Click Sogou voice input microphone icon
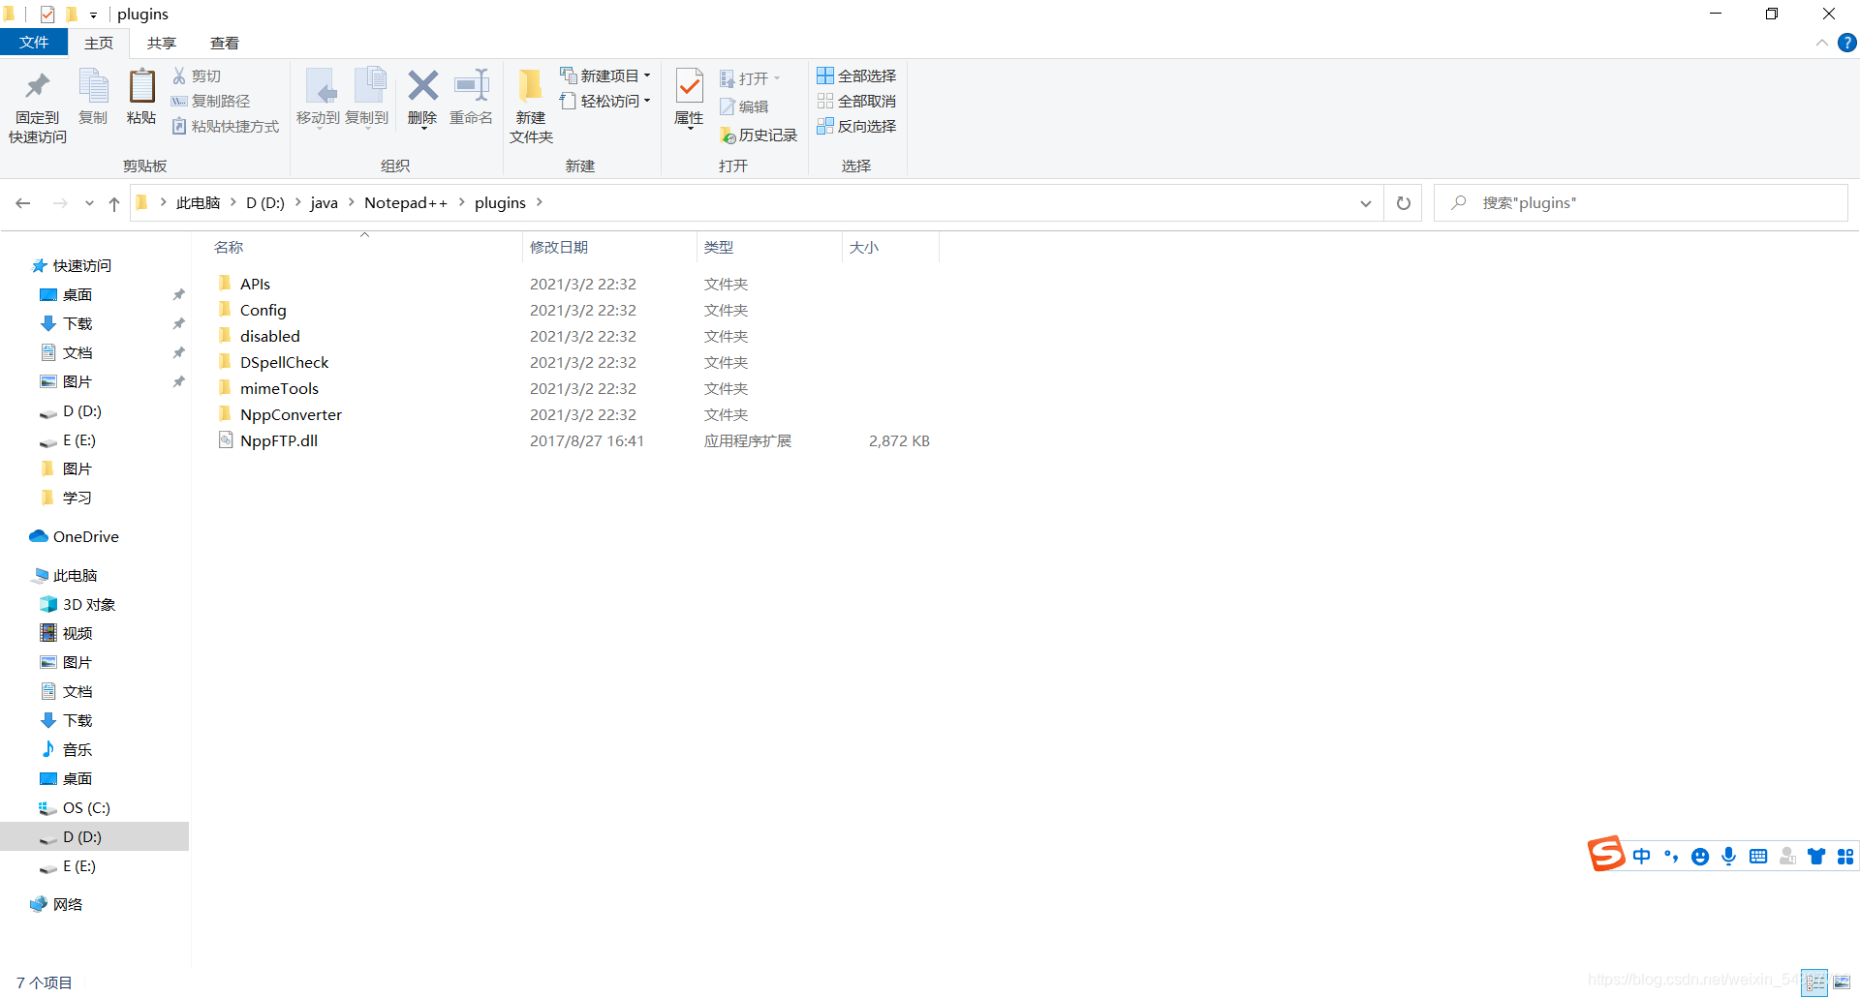This screenshot has height=997, width=1860. pos(1729,856)
